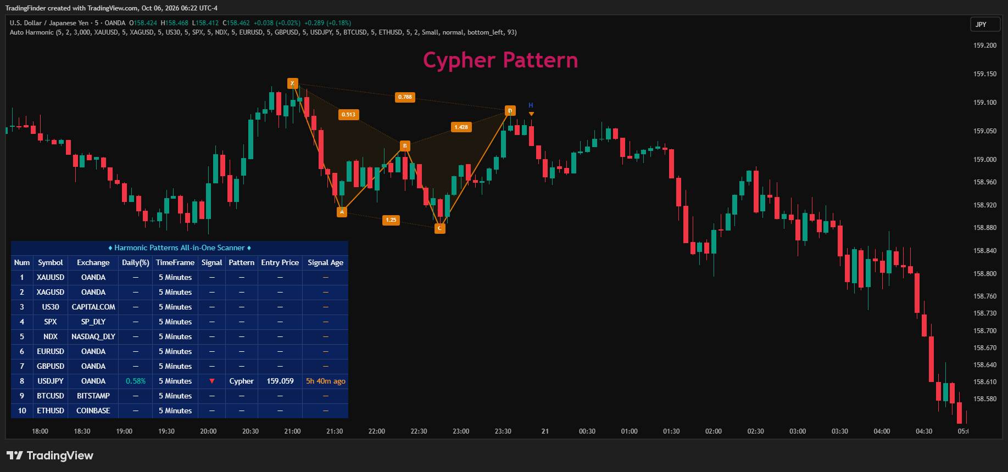Viewport: 1008px width, 472px height.
Task: Select the EURUSD symbol cell
Action: [51, 352]
